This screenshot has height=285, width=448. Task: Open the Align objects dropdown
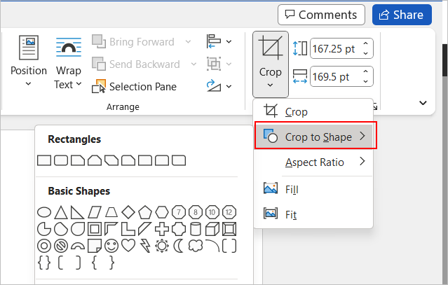(219, 42)
